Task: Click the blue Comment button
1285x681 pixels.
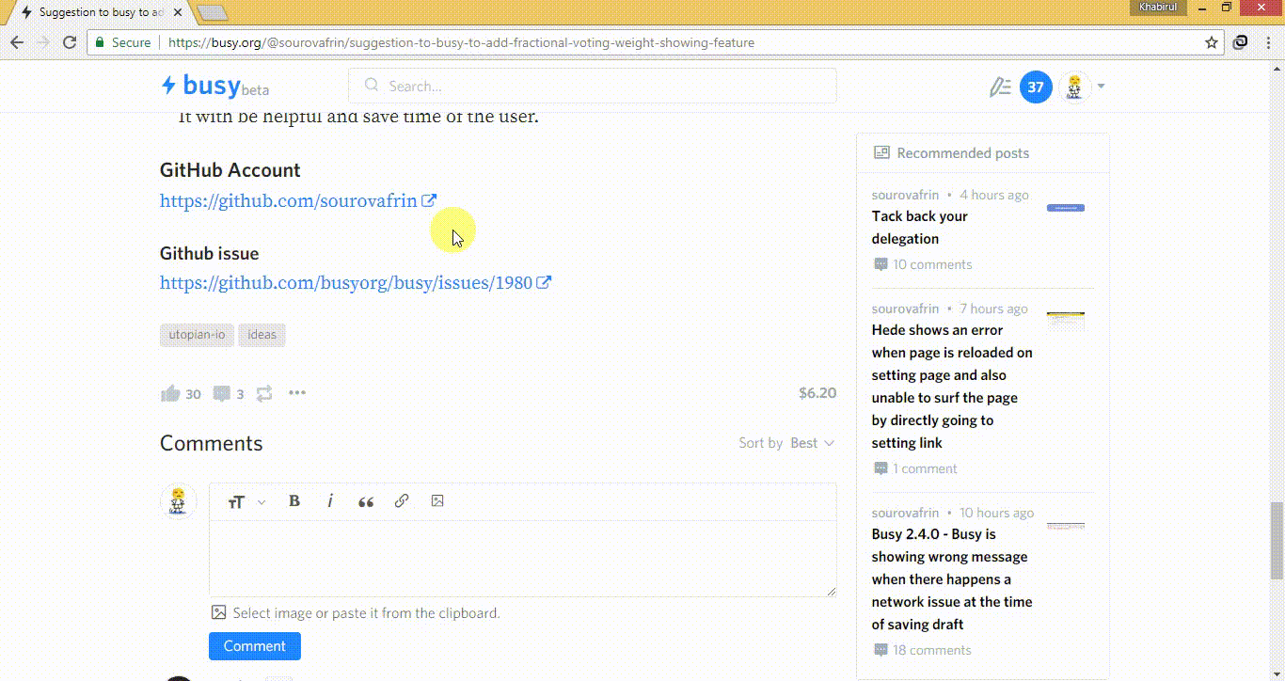Action: [x=254, y=646]
